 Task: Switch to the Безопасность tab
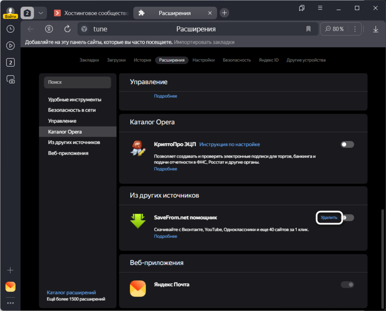[x=237, y=60]
